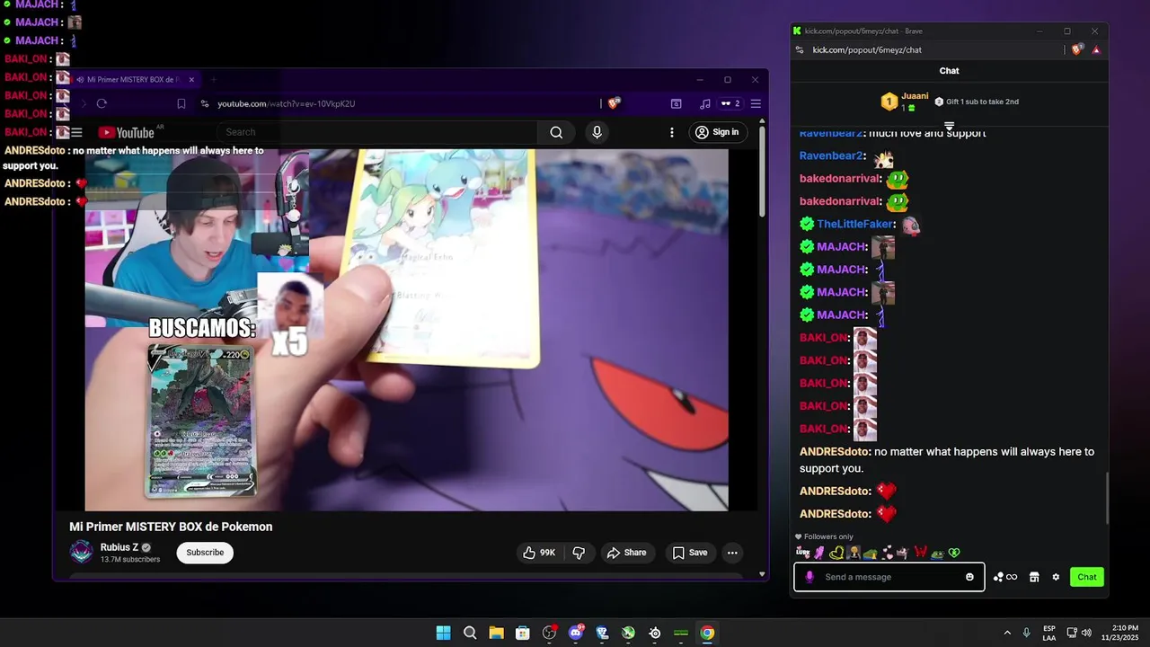Click the Kick chat scrollbar thumb

coord(1107,499)
